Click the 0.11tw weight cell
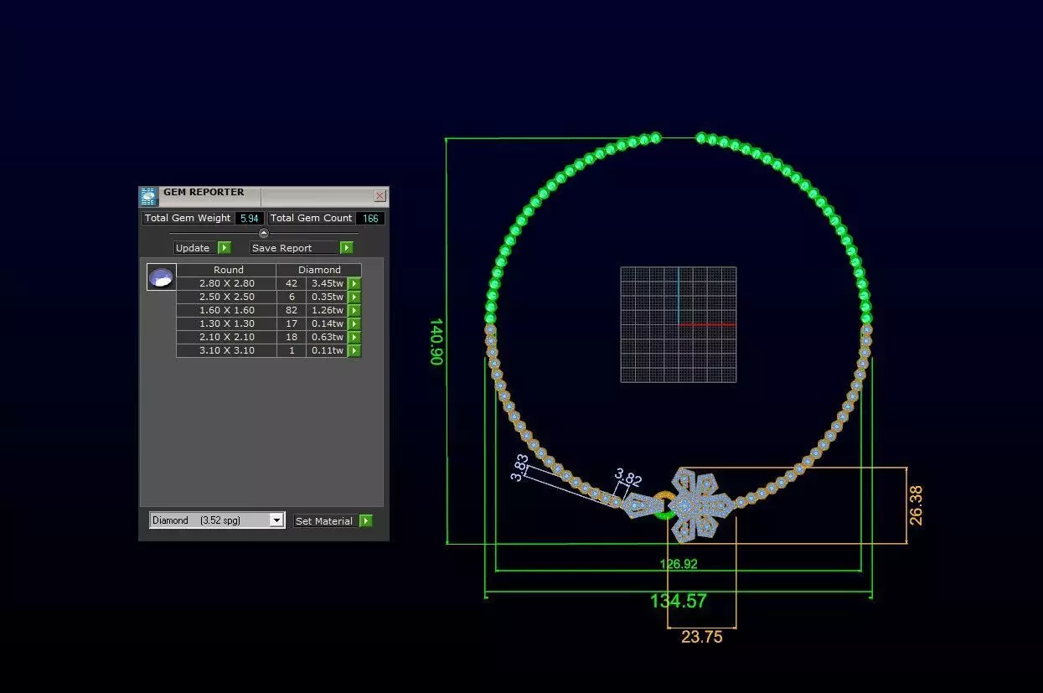The width and height of the screenshot is (1043, 693). tap(328, 351)
